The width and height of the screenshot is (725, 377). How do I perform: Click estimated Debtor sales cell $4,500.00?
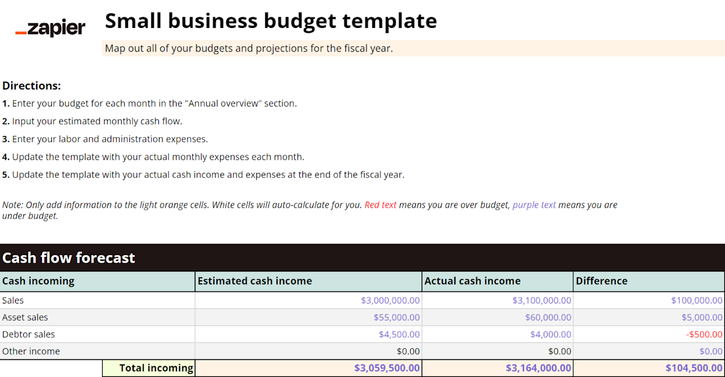[x=309, y=335]
